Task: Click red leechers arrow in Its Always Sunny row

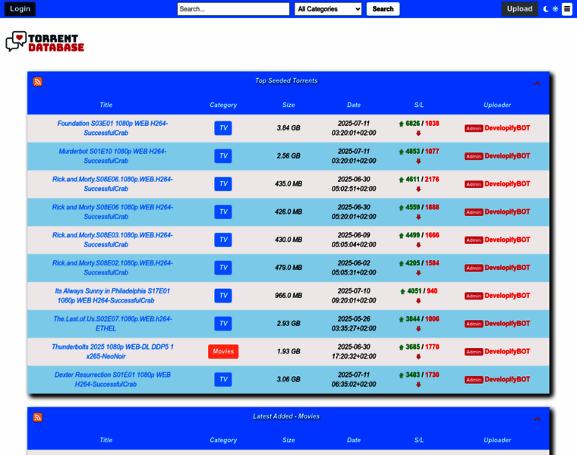Action: [418, 301]
